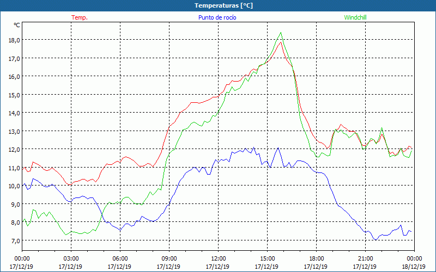This screenshot has width=436, height=272.
Task: Select the green 'Windchill' legend label
Action: tap(355, 17)
